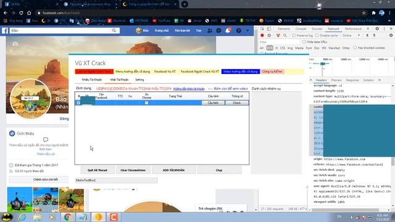This screenshot has height=222, width=395.
Task: Click the Quit All Thread button
Action: click(98, 170)
